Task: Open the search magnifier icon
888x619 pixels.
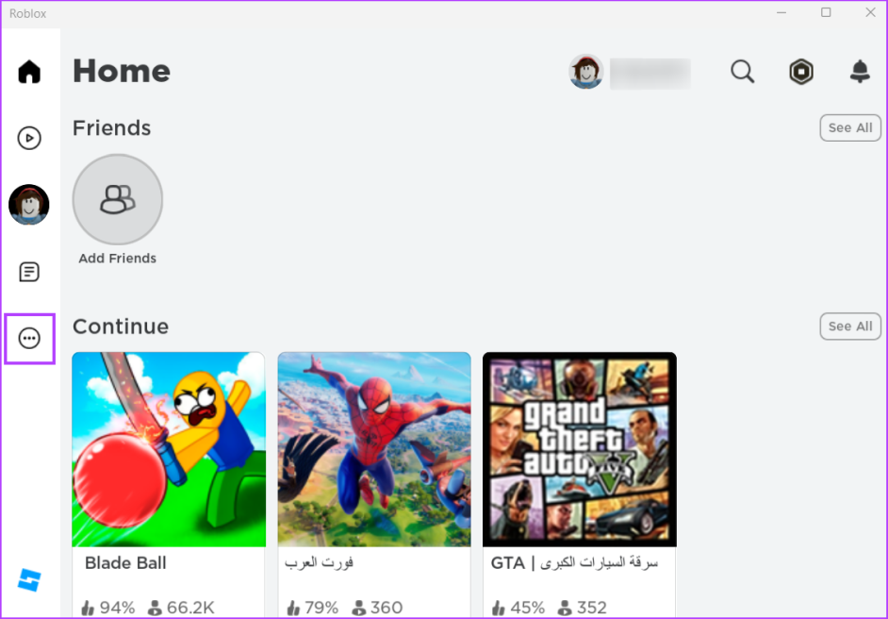Action: click(x=743, y=72)
